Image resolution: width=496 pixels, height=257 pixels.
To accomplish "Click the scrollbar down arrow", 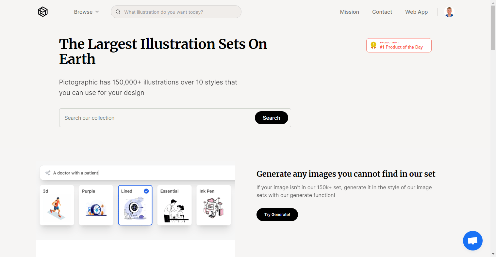I will [x=493, y=254].
